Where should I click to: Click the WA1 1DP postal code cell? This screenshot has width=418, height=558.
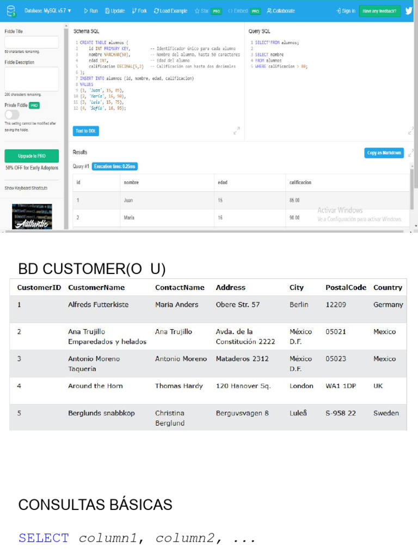[341, 386]
